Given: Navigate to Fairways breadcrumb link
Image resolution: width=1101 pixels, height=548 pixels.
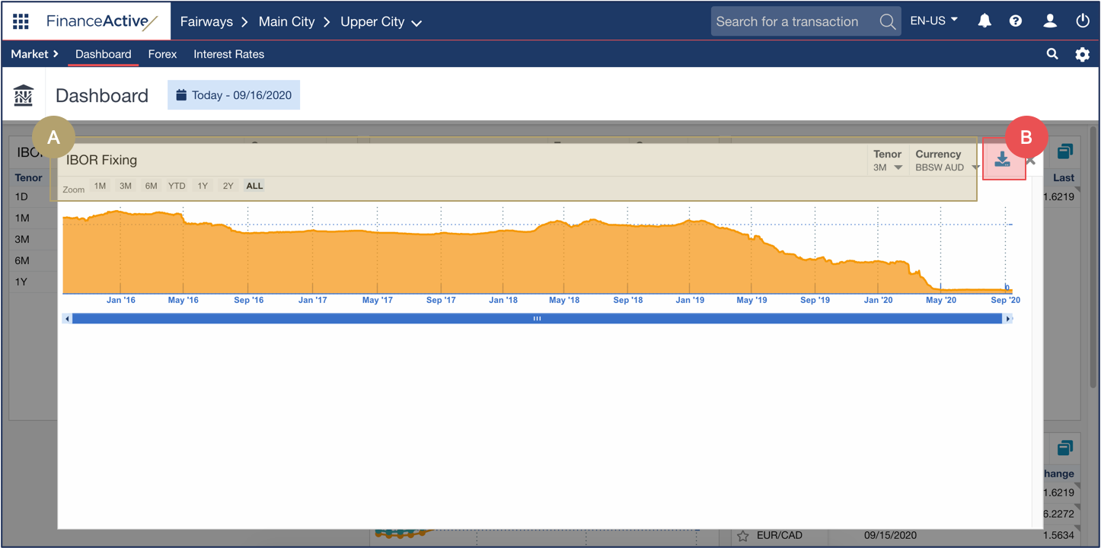Looking at the screenshot, I should (x=206, y=21).
